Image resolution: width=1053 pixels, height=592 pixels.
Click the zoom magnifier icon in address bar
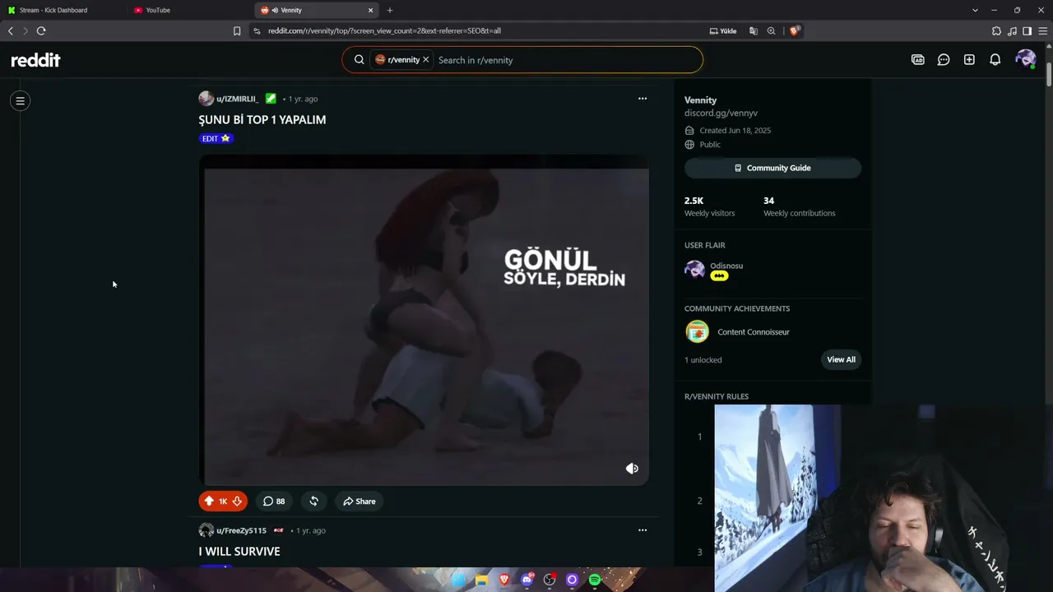click(772, 31)
